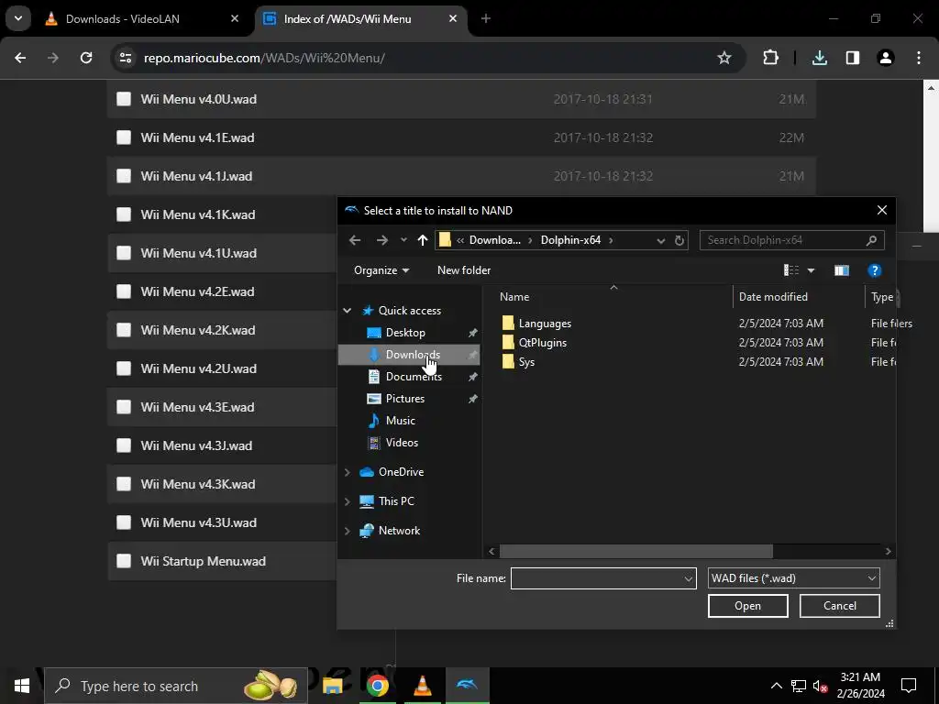Open Wii Menu v4.2K.wad link
This screenshot has height=704, width=939.
[x=198, y=330]
